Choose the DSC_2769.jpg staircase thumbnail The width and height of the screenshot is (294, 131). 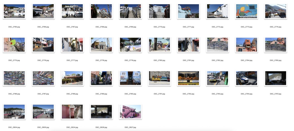pos(131,11)
